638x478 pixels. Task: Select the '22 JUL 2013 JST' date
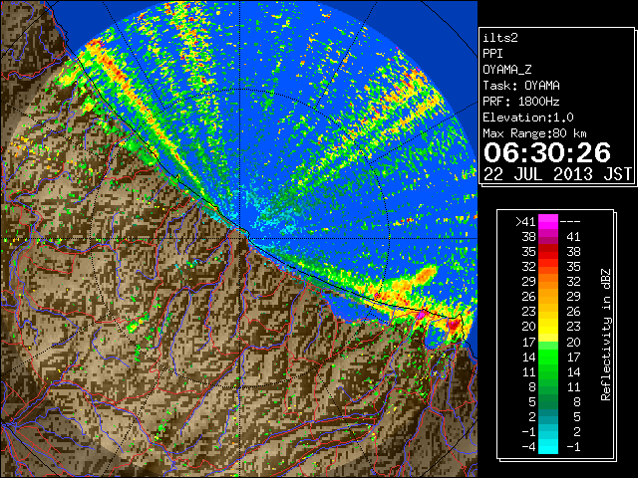point(557,174)
